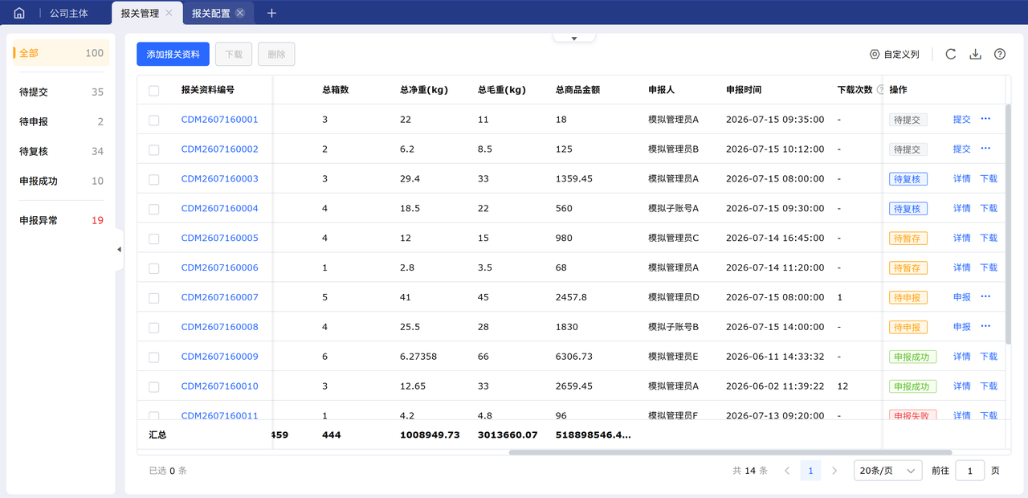Click 提交 for CDM2607160002
1028x498 pixels.
961,149
